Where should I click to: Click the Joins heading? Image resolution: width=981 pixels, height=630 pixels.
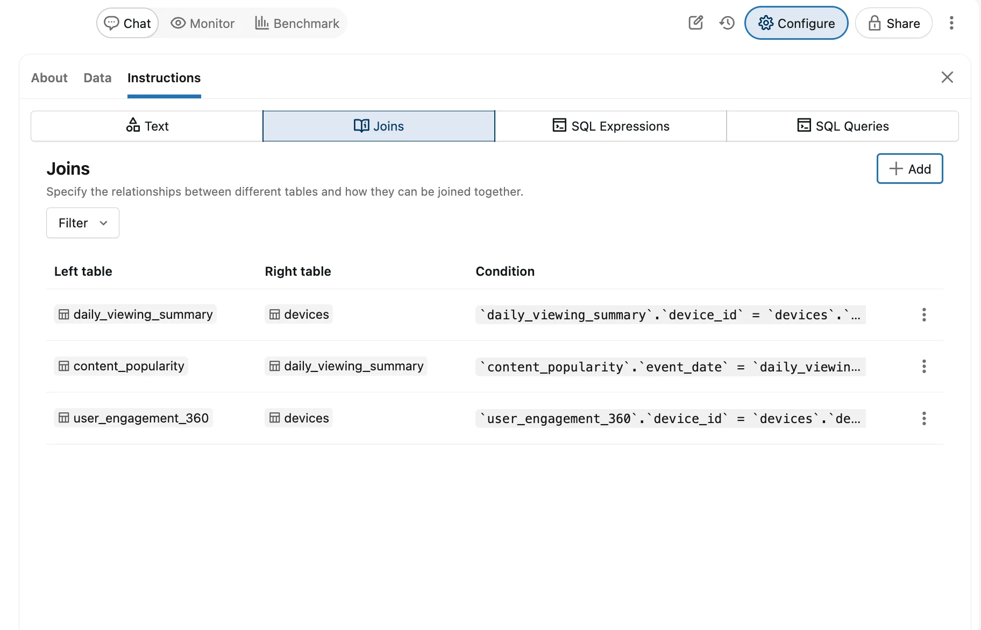coord(68,169)
